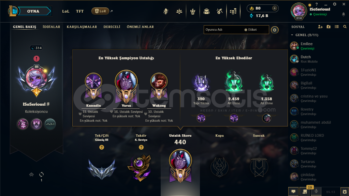Open the Collection backpack icon

coord(206,11)
